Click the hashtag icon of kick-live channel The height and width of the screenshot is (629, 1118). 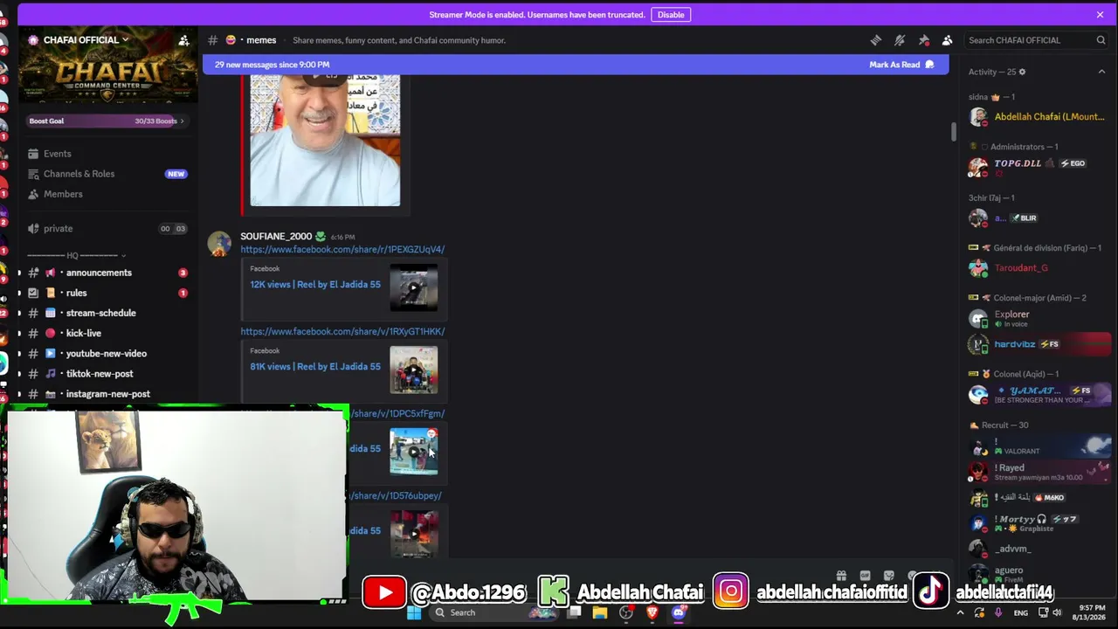32,333
